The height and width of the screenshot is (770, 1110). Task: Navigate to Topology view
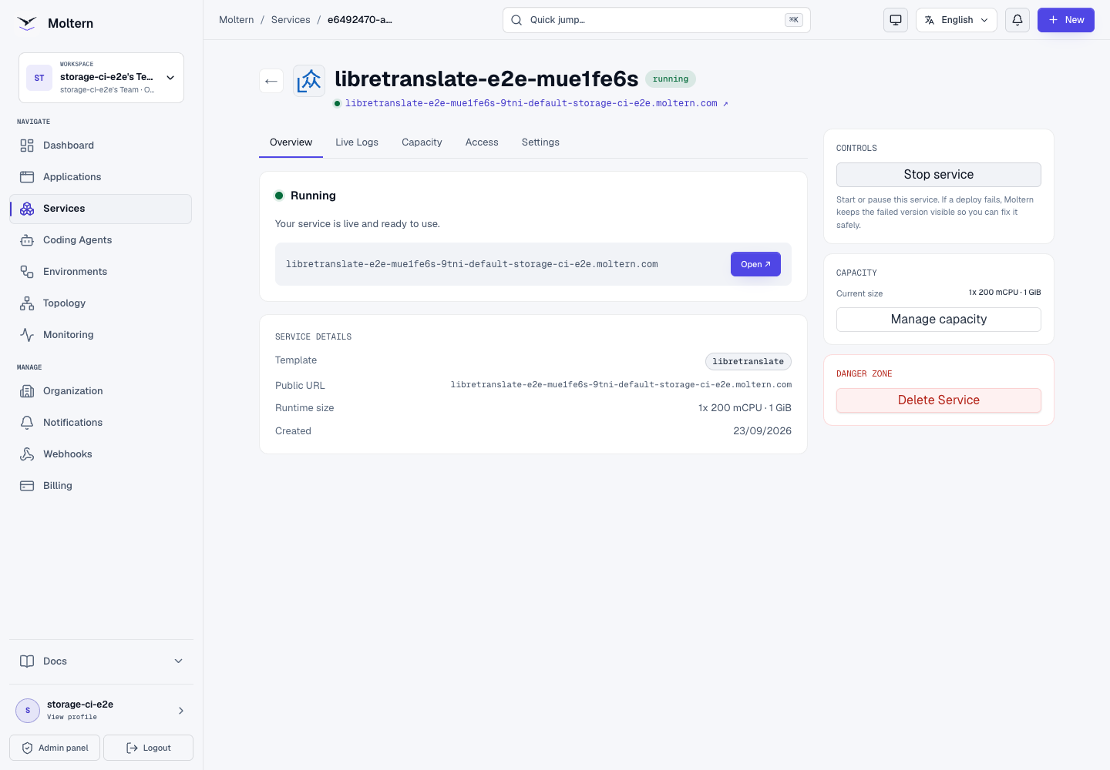(100, 303)
